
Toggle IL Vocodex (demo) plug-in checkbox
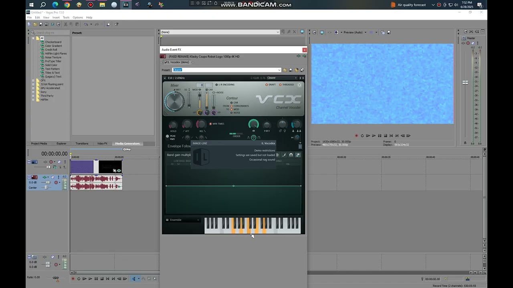[x=166, y=62]
